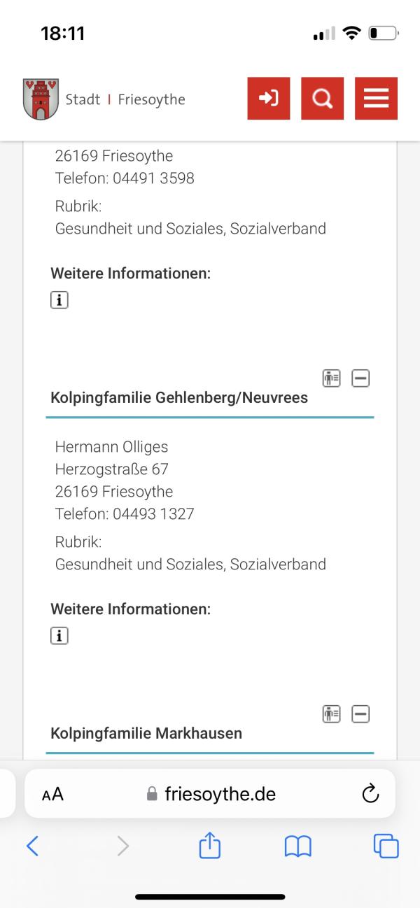Collapse the Kolpingfamilie Markhausen entry
The height and width of the screenshot is (908, 420).
click(360, 714)
